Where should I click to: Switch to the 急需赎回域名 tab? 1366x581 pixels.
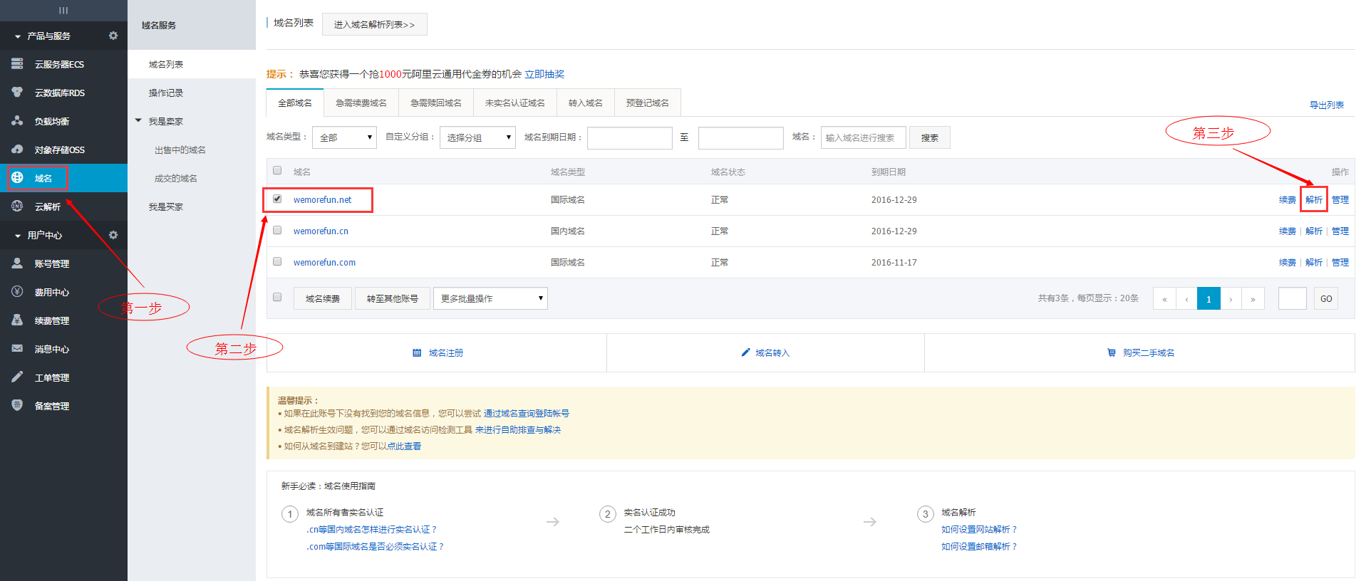[436, 103]
